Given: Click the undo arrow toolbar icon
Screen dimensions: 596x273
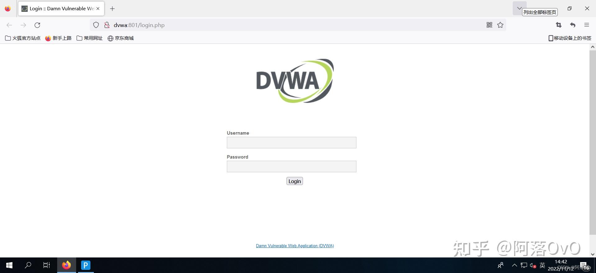Looking at the screenshot, I should click(573, 25).
